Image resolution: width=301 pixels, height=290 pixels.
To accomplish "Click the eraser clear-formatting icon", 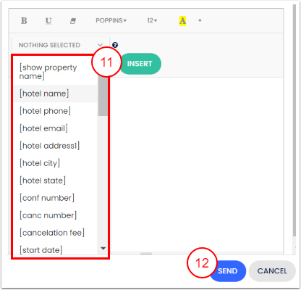I will tap(73, 21).
